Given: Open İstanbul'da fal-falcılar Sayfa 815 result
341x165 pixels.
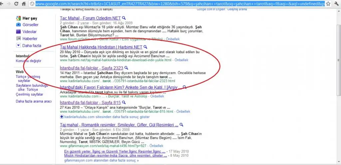Looking at the screenshot, I should click(90, 103).
